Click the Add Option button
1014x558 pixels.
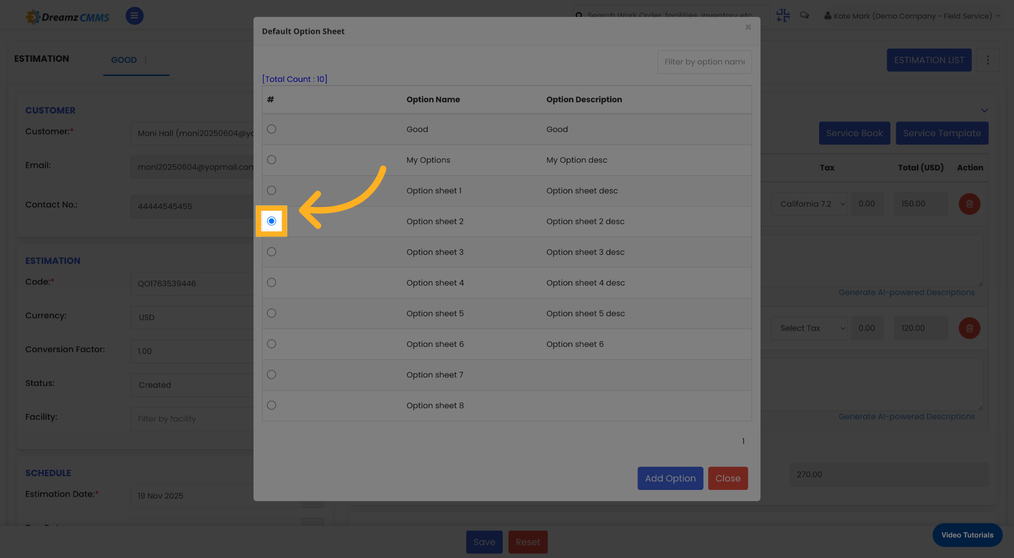point(670,478)
